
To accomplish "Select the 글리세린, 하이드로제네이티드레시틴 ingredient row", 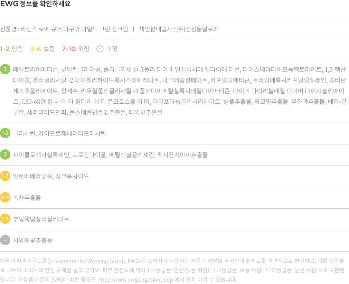I will (x=59, y=133).
